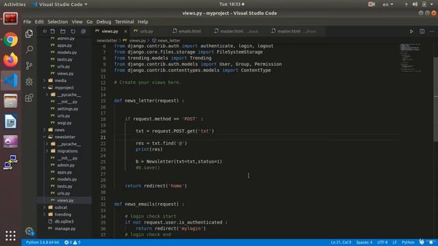Open the Selection menu
Image resolution: width=438 pixels, height=246 pixels.
click(x=57, y=22)
